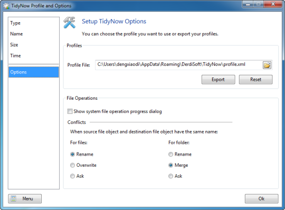The image size is (285, 210).
Task: Confirm with the Ok button
Action: coord(261,199)
